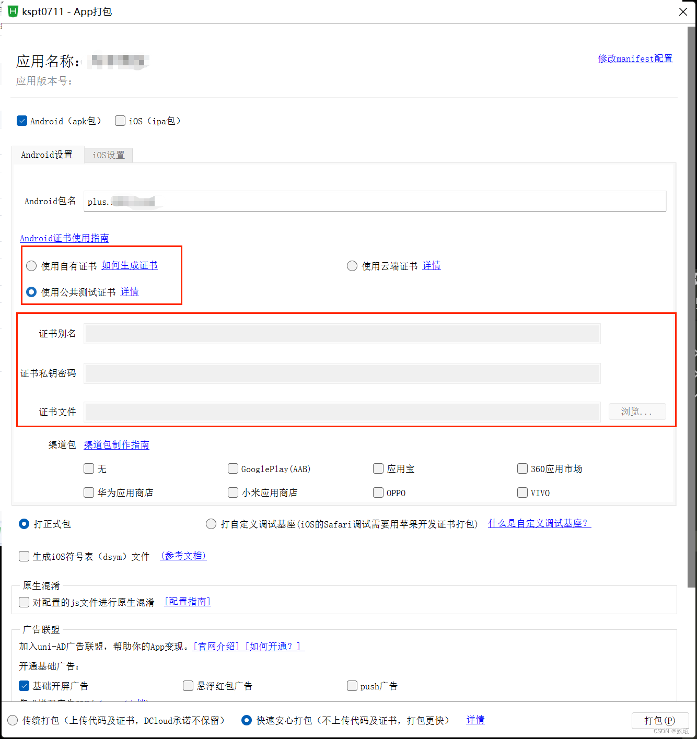This screenshot has width=697, height=739.
Task: Open 详情 link beside 快速安心打包
Action: pyautogui.click(x=475, y=720)
